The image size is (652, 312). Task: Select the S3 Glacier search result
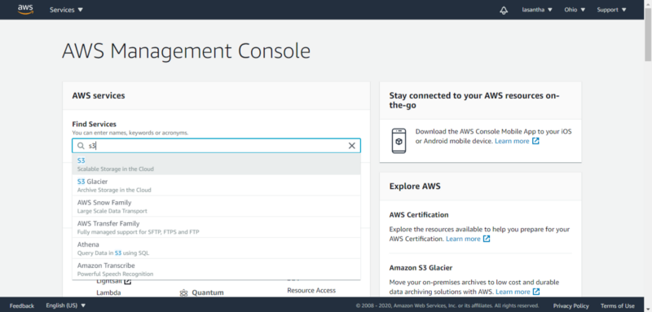point(216,185)
